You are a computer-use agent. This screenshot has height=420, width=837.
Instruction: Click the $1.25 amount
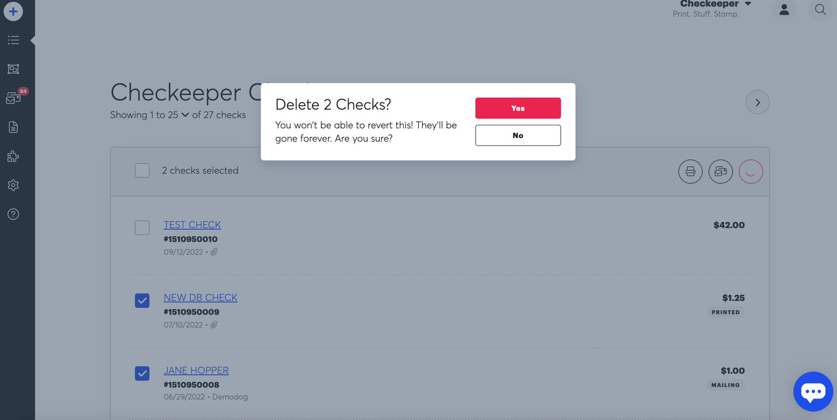click(733, 298)
